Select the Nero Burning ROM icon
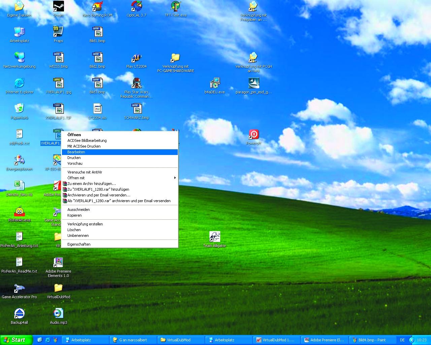Image resolution: width=431 pixels, height=345 pixels. [x=97, y=6]
